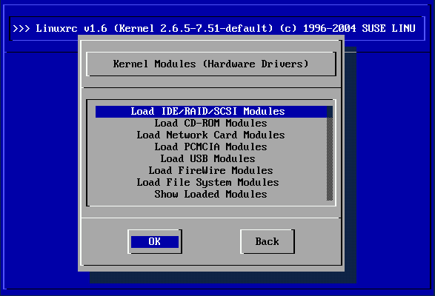435x296 pixels.
Task: Choose Show Loaded Modules entry
Action: [x=210, y=195]
